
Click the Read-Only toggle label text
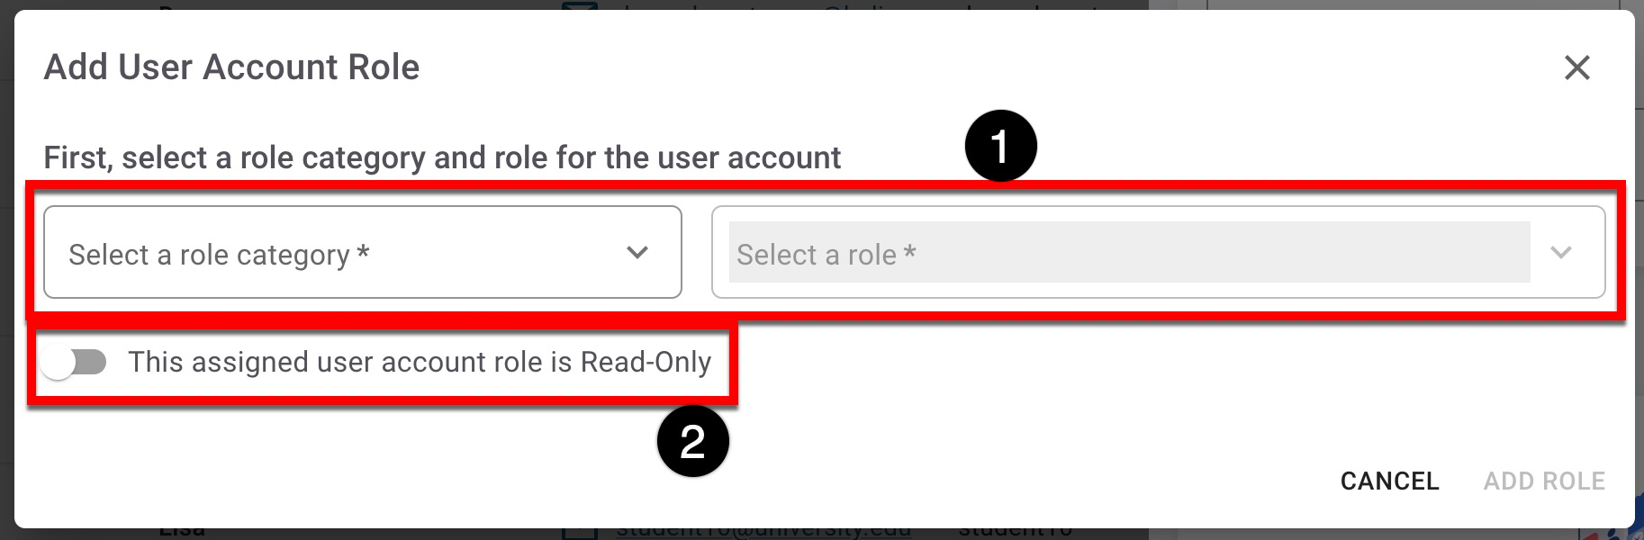tap(420, 362)
